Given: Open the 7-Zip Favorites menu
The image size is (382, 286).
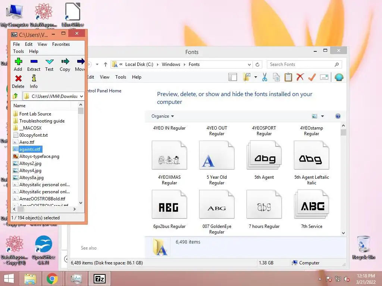Looking at the screenshot, I should (x=61, y=44).
